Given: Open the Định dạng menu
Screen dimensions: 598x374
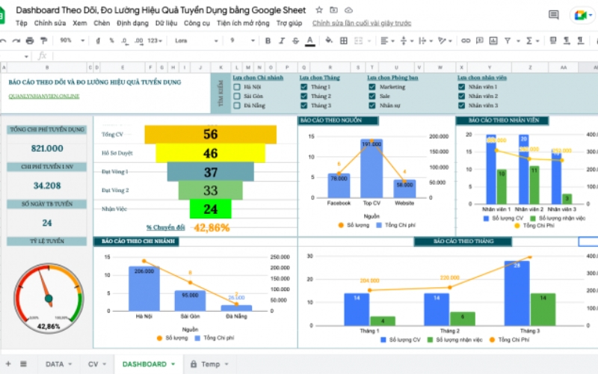Looking at the screenshot, I should point(132,23).
